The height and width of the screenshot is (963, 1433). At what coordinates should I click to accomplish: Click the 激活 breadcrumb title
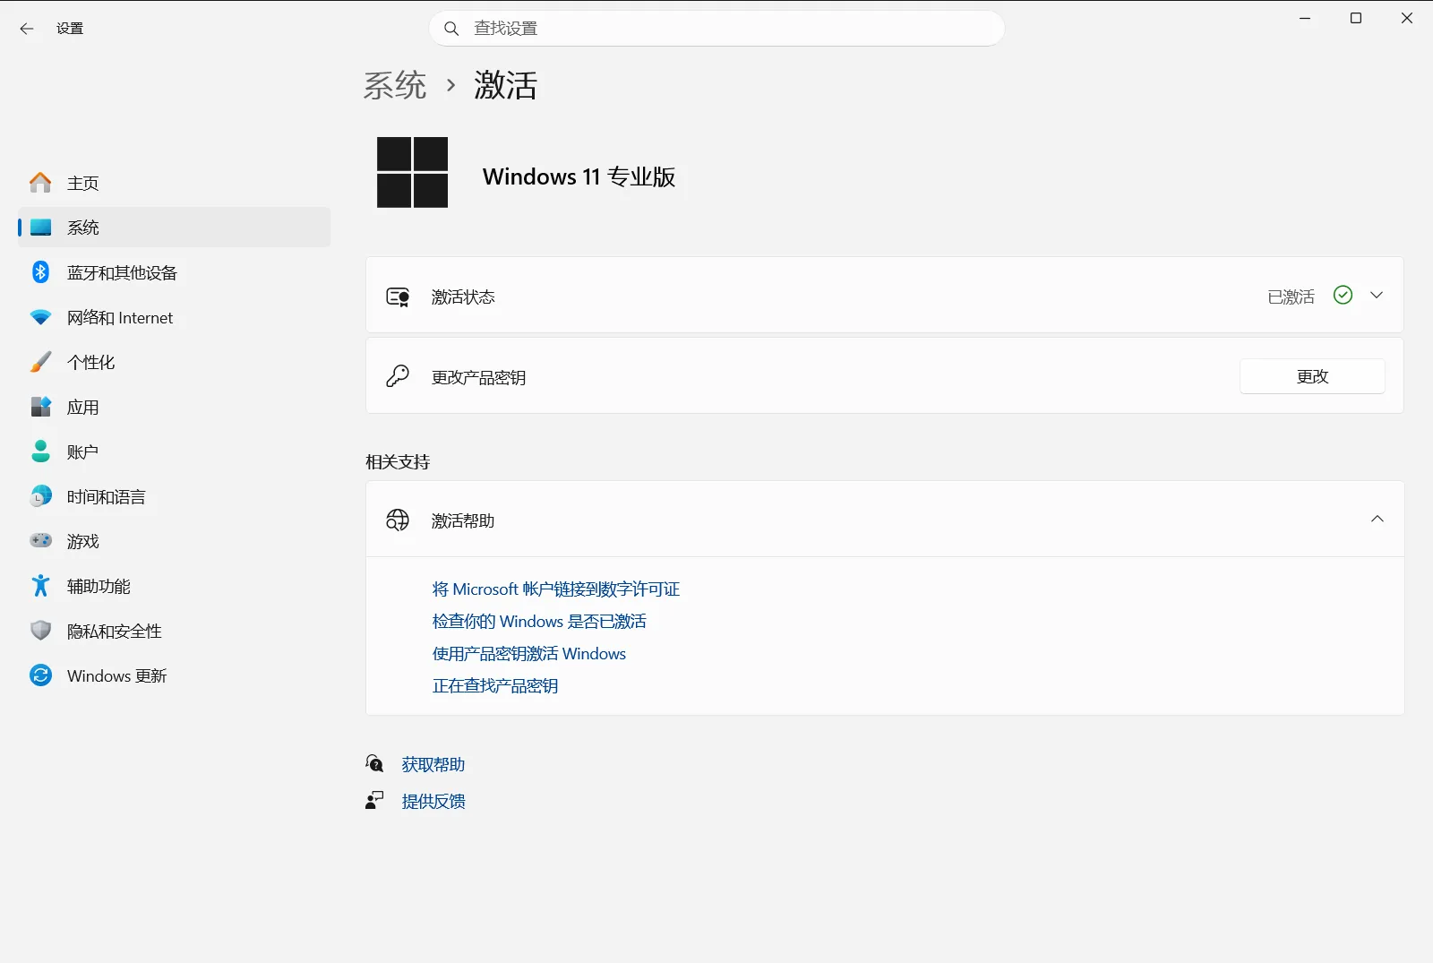click(506, 85)
